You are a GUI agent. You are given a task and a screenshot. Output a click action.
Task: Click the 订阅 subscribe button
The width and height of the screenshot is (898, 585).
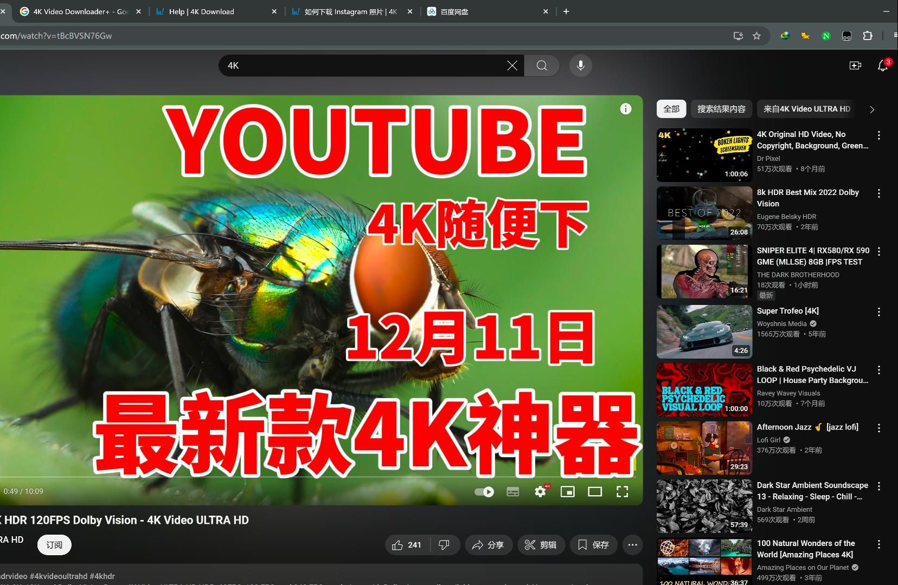(x=54, y=545)
